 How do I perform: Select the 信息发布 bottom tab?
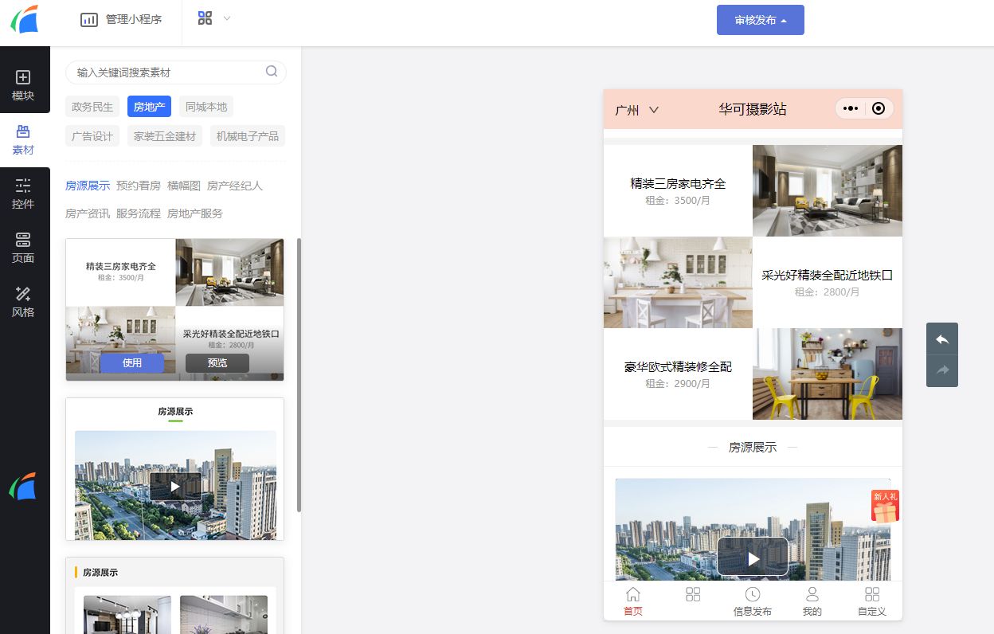(x=753, y=601)
